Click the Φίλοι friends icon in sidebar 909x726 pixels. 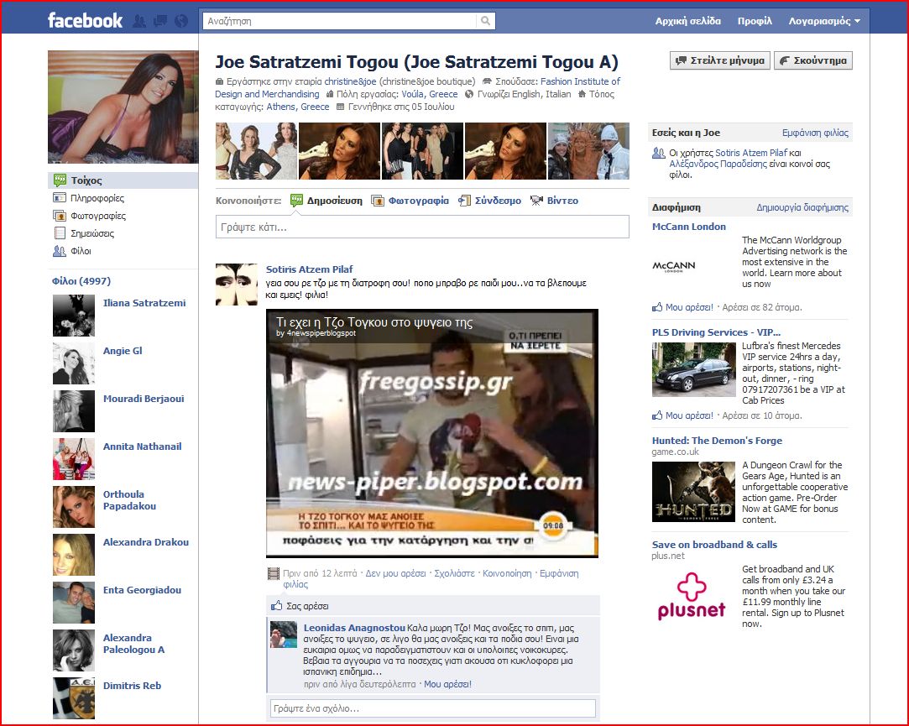click(x=59, y=251)
